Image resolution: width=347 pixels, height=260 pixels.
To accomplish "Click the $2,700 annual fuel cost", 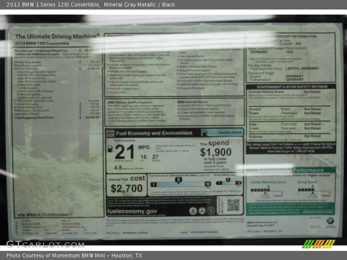I will click(x=127, y=188).
